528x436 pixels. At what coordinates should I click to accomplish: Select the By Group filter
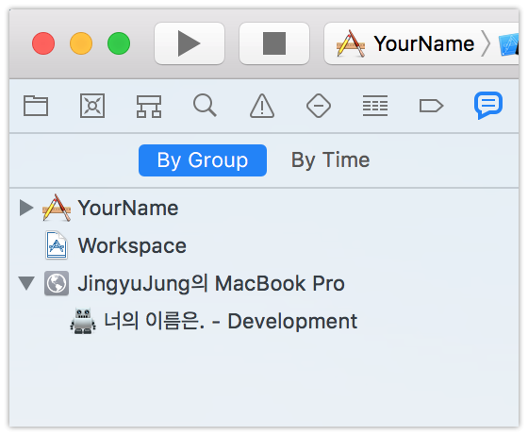pos(203,160)
